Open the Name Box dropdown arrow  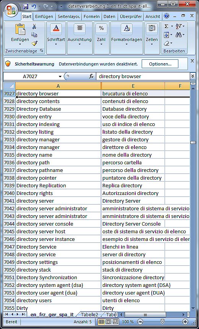click(x=60, y=77)
